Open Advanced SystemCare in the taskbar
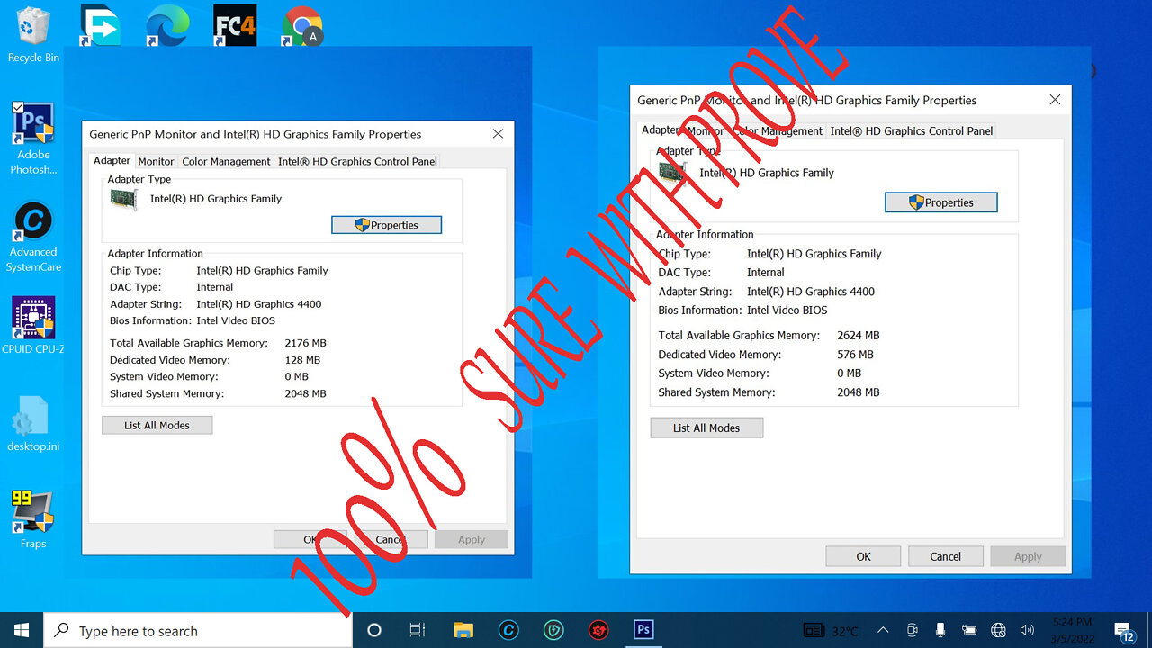Viewport: 1152px width, 648px height. pyautogui.click(x=508, y=630)
